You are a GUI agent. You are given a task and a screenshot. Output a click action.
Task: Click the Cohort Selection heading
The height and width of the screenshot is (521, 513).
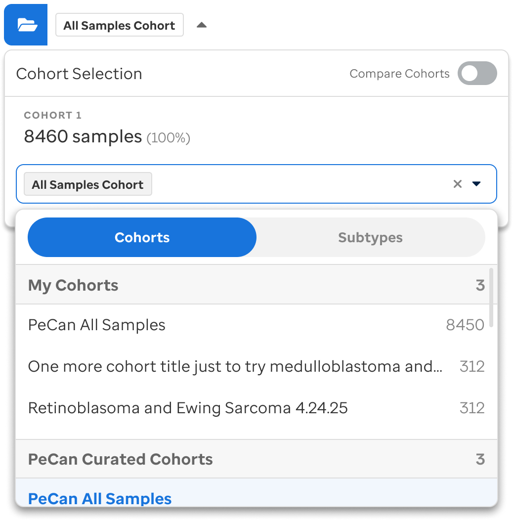click(79, 74)
